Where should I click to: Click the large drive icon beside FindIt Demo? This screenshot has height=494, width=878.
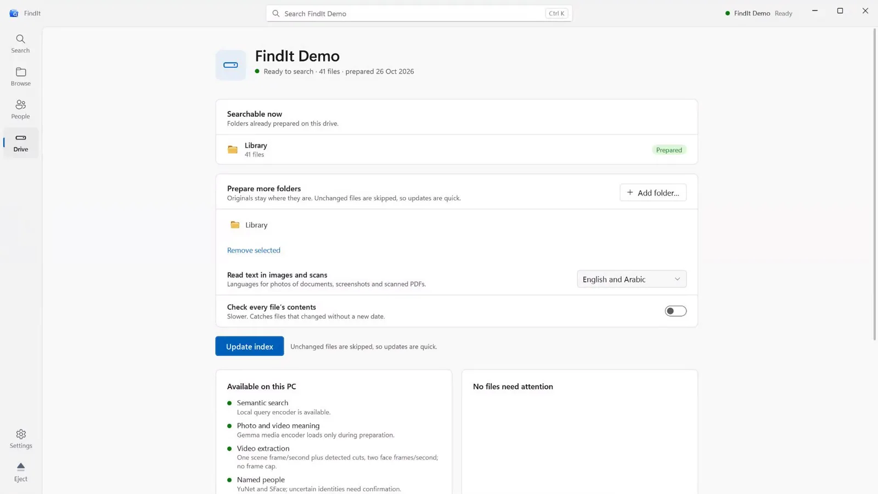coord(230,65)
